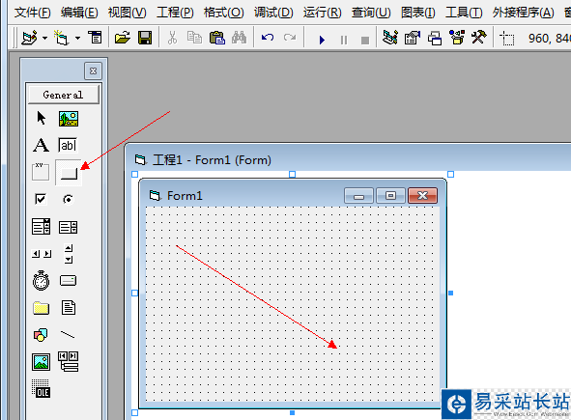Click the Open Project folder icon

[123, 38]
